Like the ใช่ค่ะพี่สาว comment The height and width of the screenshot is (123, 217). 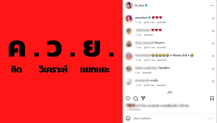pyautogui.click(x=213, y=69)
